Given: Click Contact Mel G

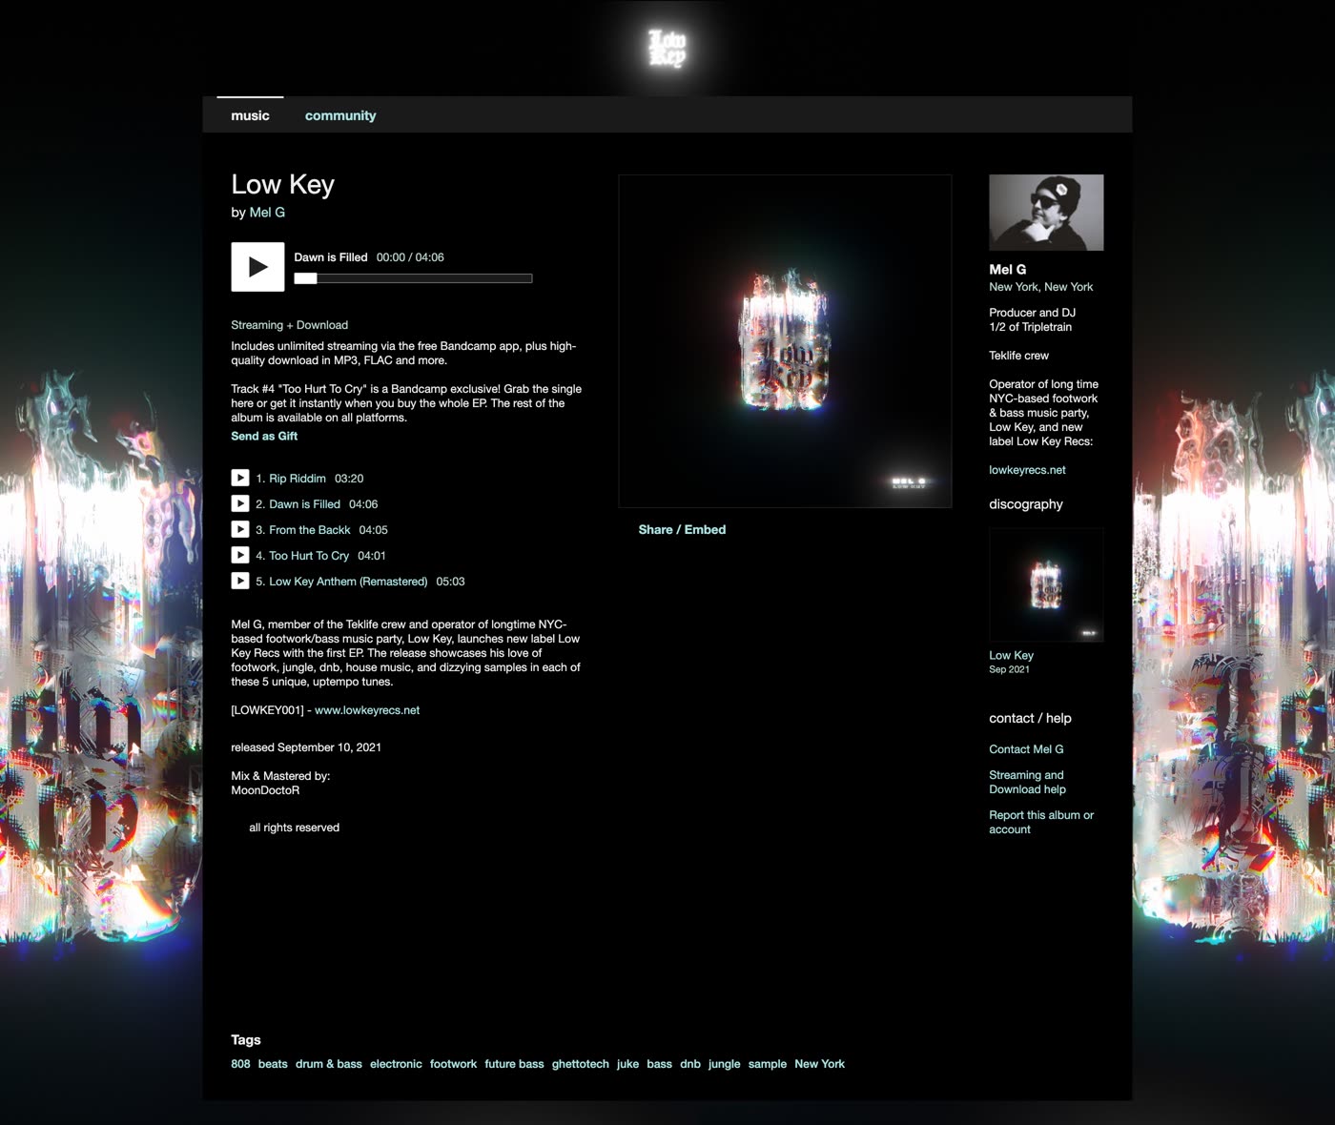Looking at the screenshot, I should click(1026, 749).
